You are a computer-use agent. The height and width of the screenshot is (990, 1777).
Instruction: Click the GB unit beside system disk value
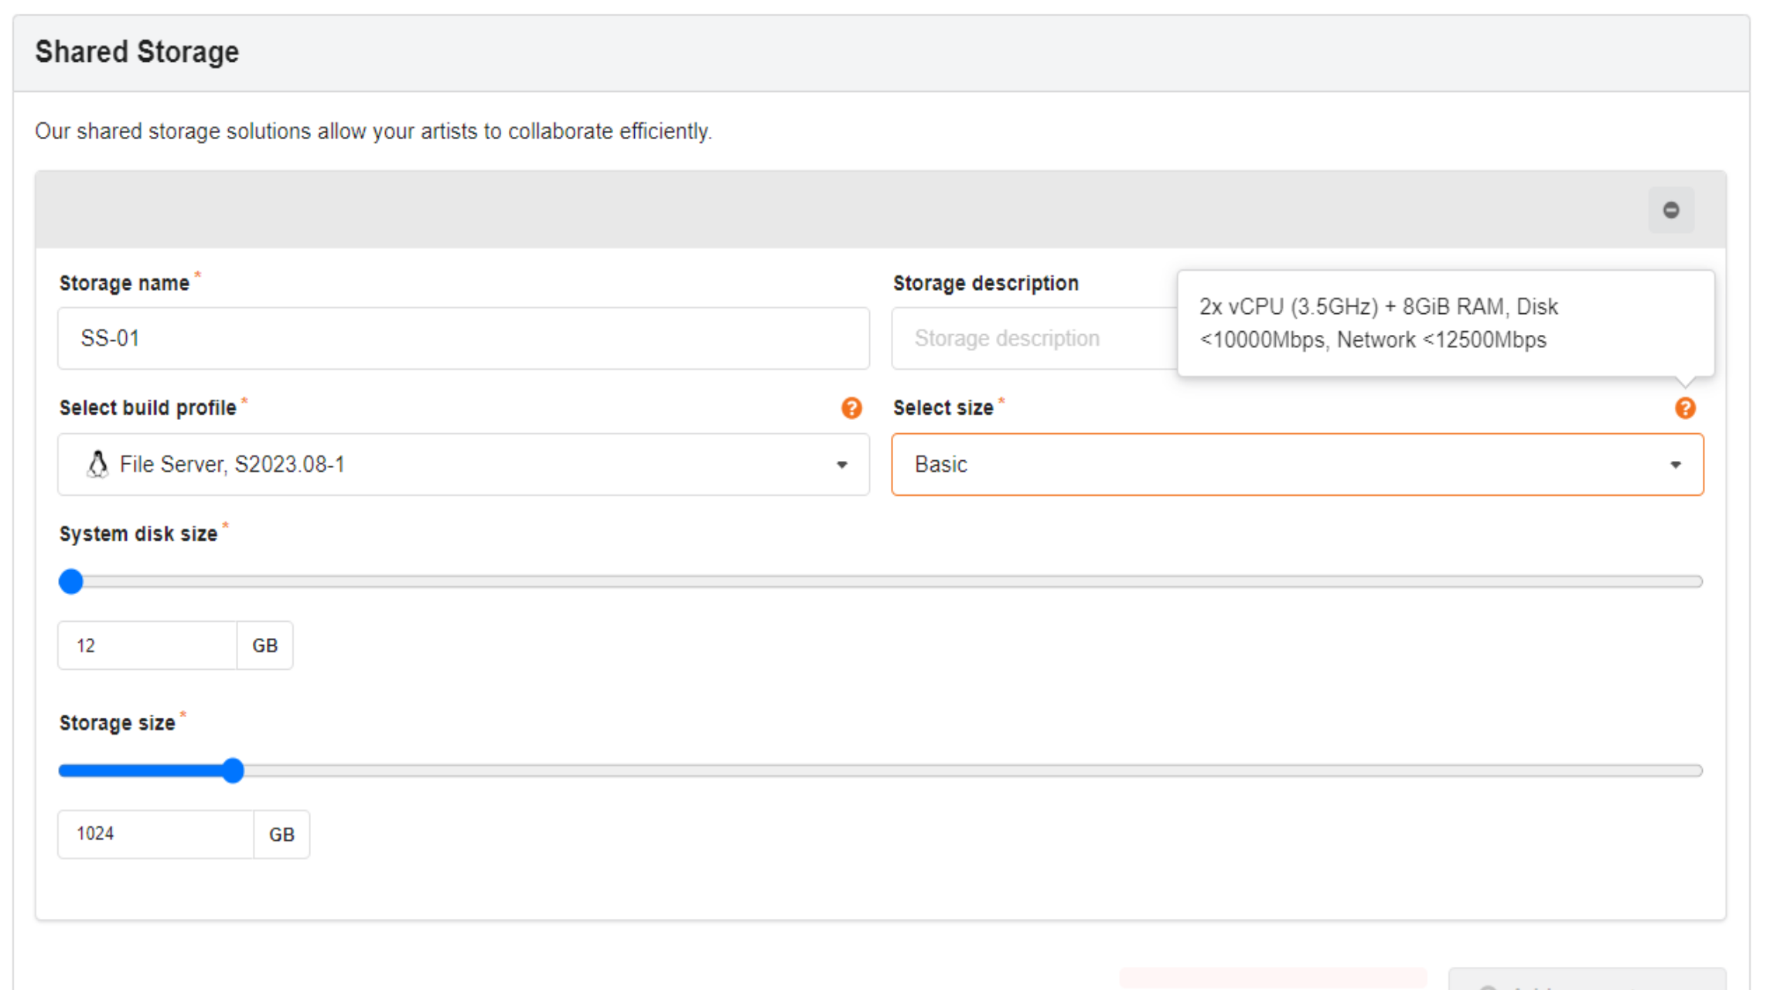coord(264,645)
